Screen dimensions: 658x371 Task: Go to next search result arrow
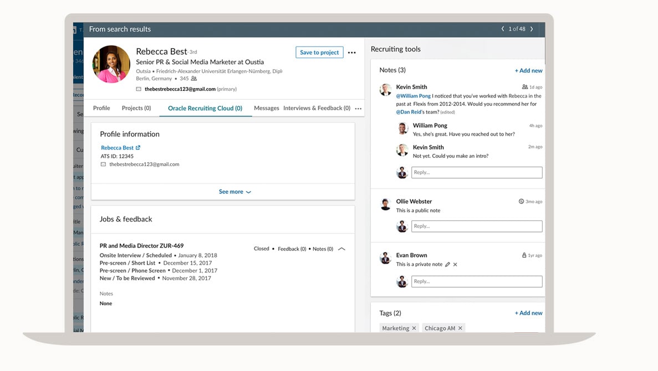click(532, 29)
